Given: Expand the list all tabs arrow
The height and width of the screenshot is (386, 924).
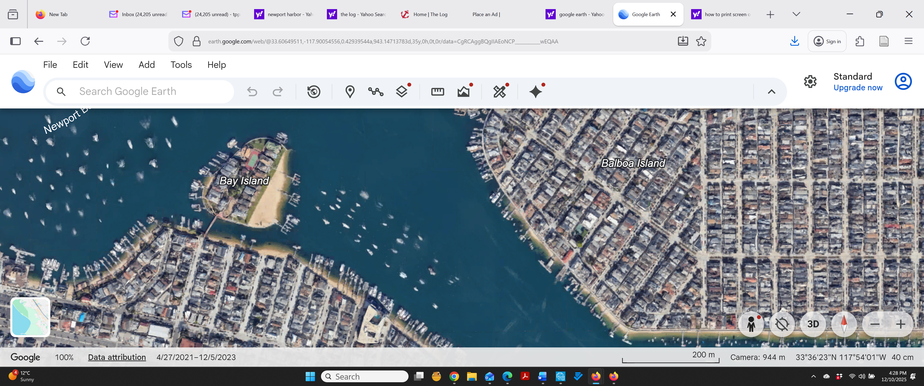Looking at the screenshot, I should [x=796, y=14].
